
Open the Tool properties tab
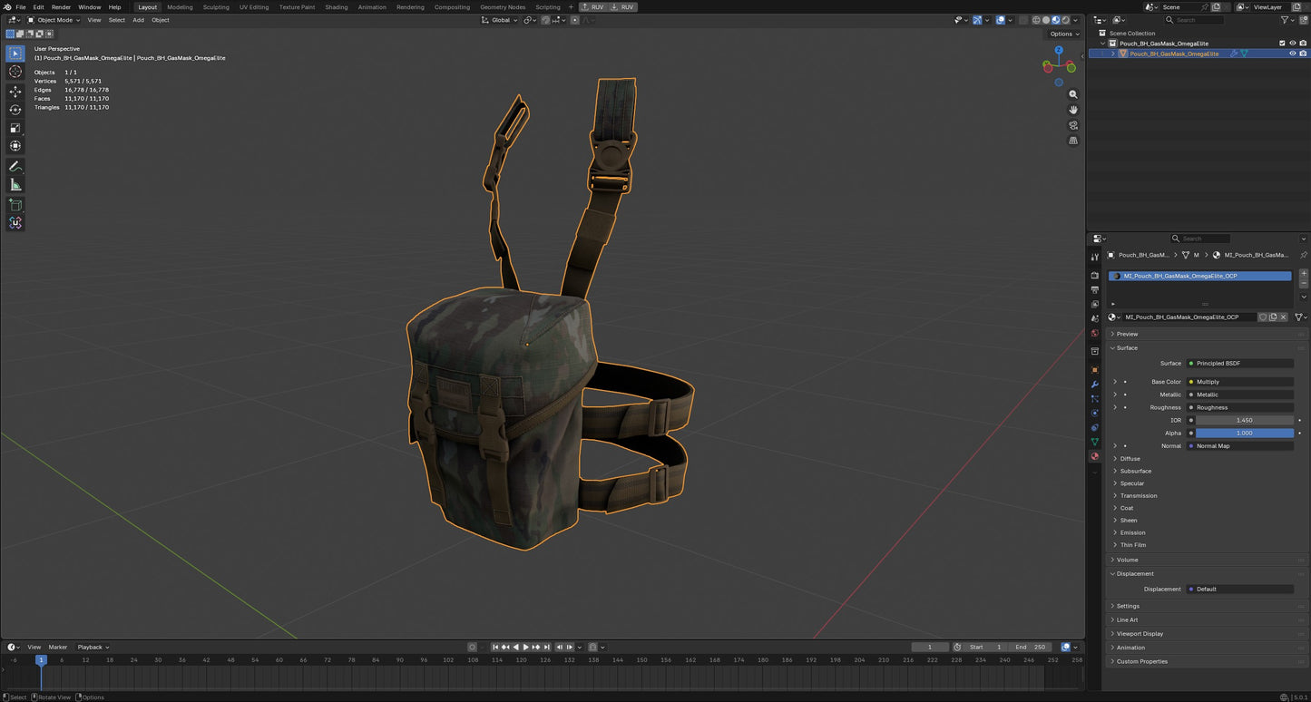(x=1095, y=258)
